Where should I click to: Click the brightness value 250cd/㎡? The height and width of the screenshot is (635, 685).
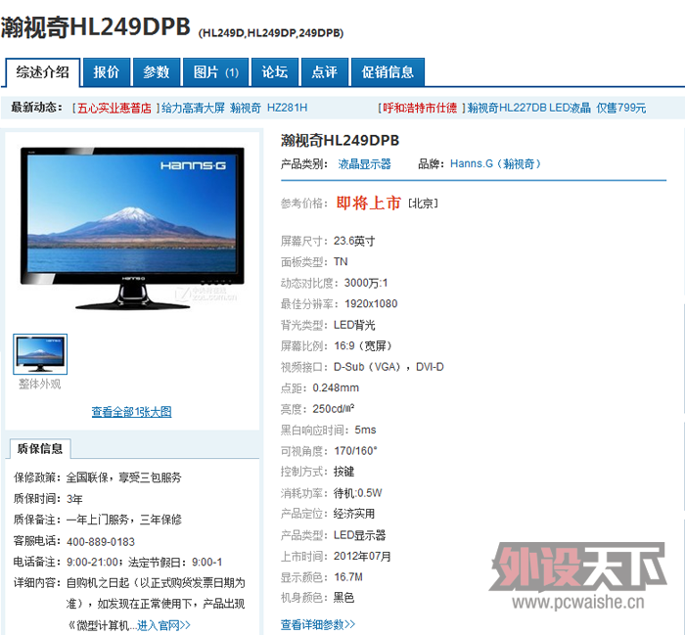[334, 409]
